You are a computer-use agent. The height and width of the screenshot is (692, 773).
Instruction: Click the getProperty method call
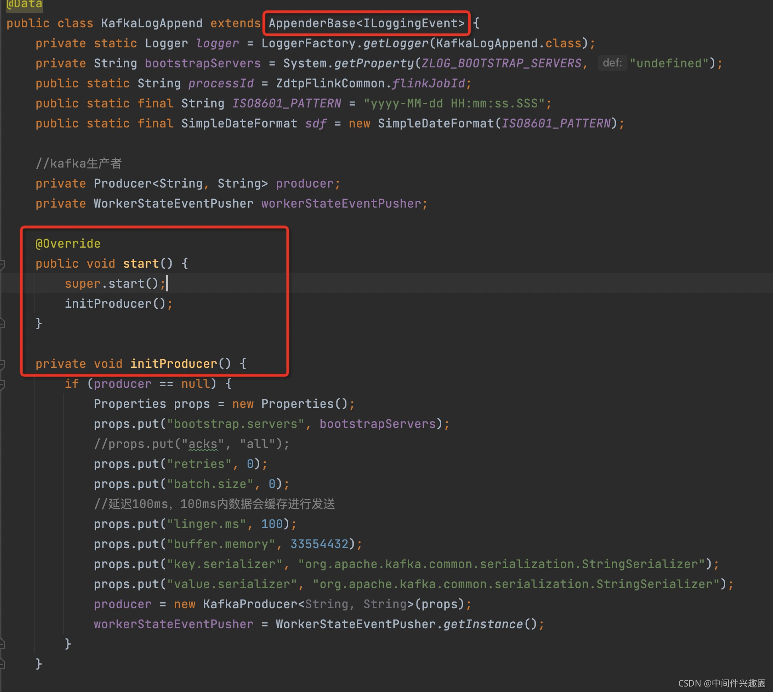coord(374,63)
